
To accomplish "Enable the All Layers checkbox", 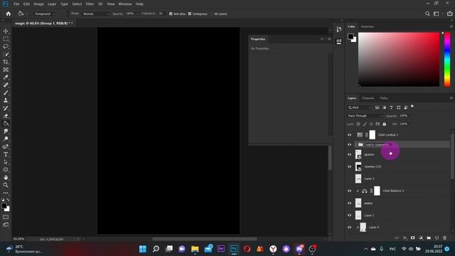I will [212, 14].
